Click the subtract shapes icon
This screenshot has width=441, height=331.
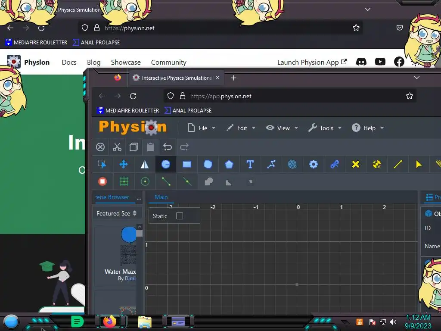(229, 182)
